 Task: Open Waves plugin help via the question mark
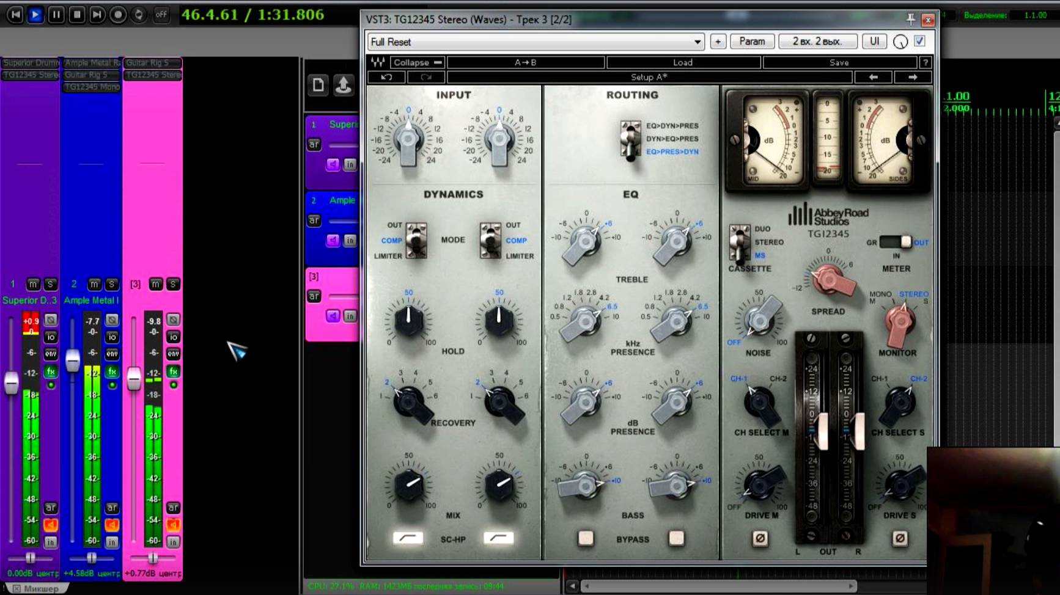click(926, 62)
